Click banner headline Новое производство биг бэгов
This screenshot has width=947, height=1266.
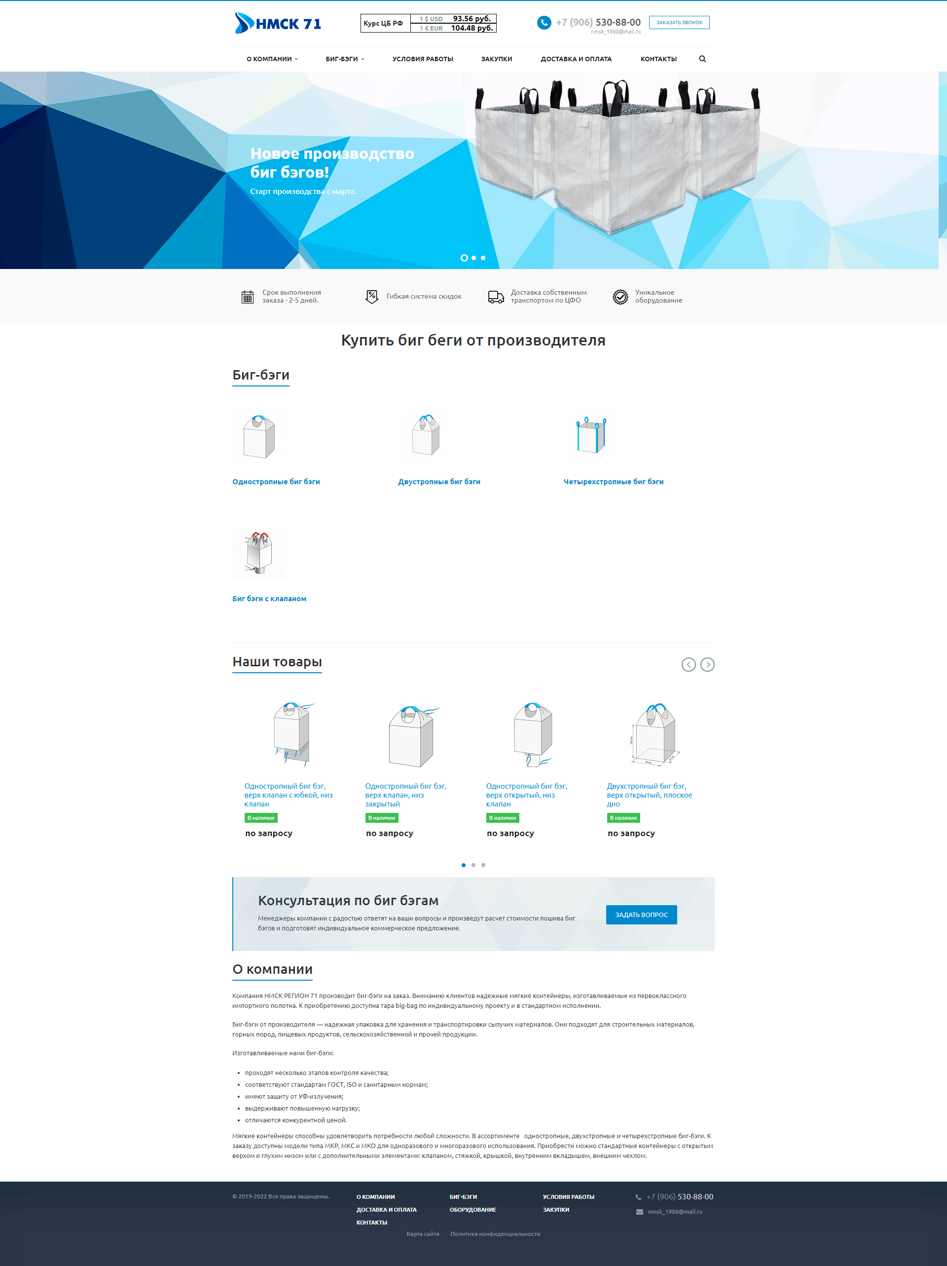click(x=332, y=162)
